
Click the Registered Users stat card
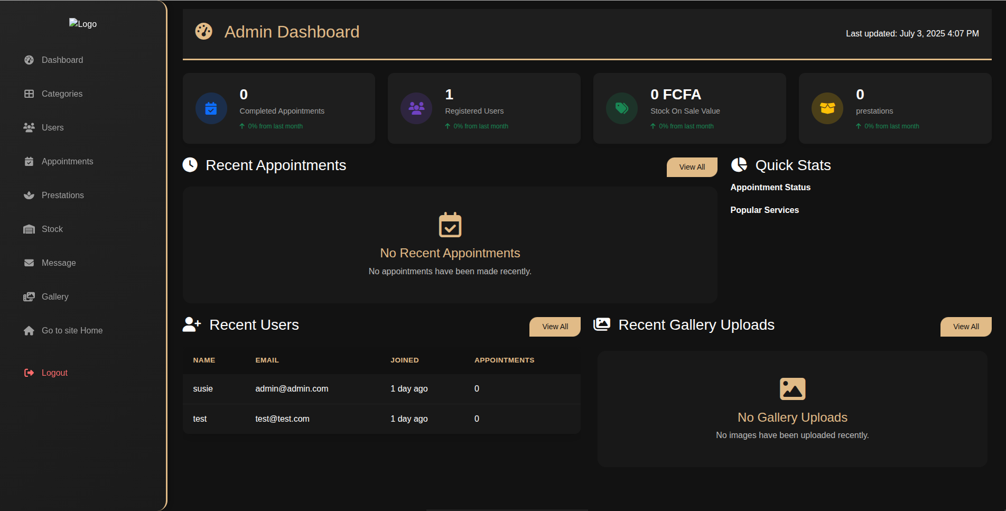click(483, 109)
